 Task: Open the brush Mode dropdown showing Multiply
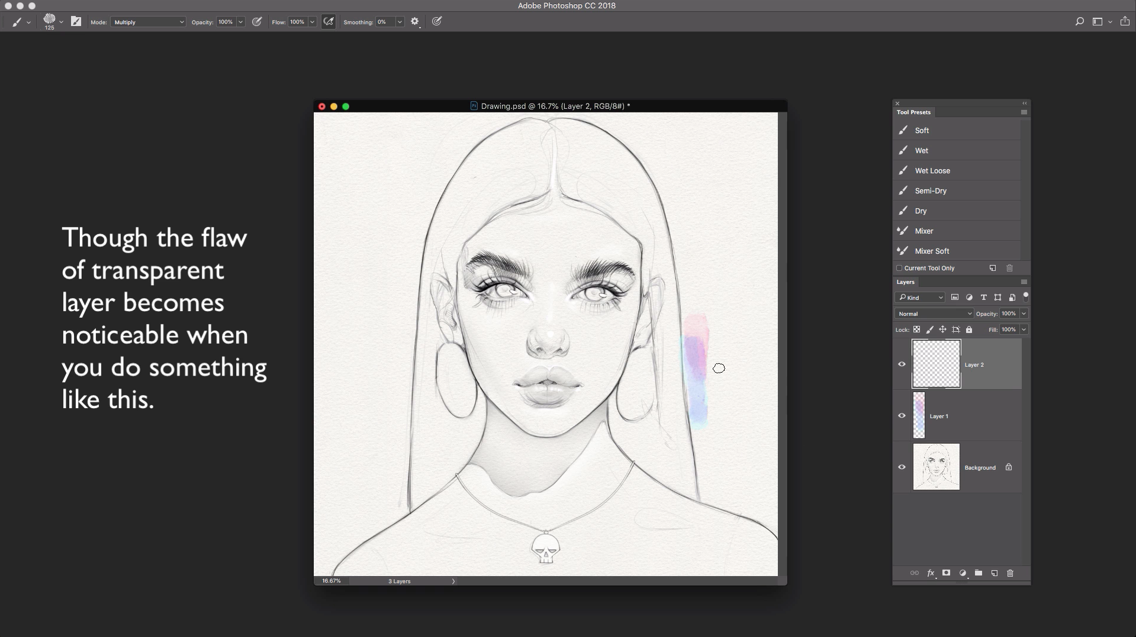148,22
